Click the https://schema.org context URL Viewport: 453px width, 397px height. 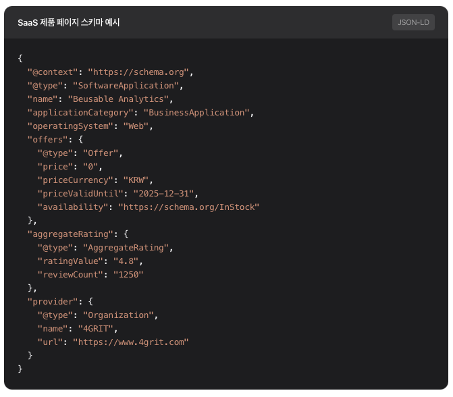pyautogui.click(x=140, y=72)
